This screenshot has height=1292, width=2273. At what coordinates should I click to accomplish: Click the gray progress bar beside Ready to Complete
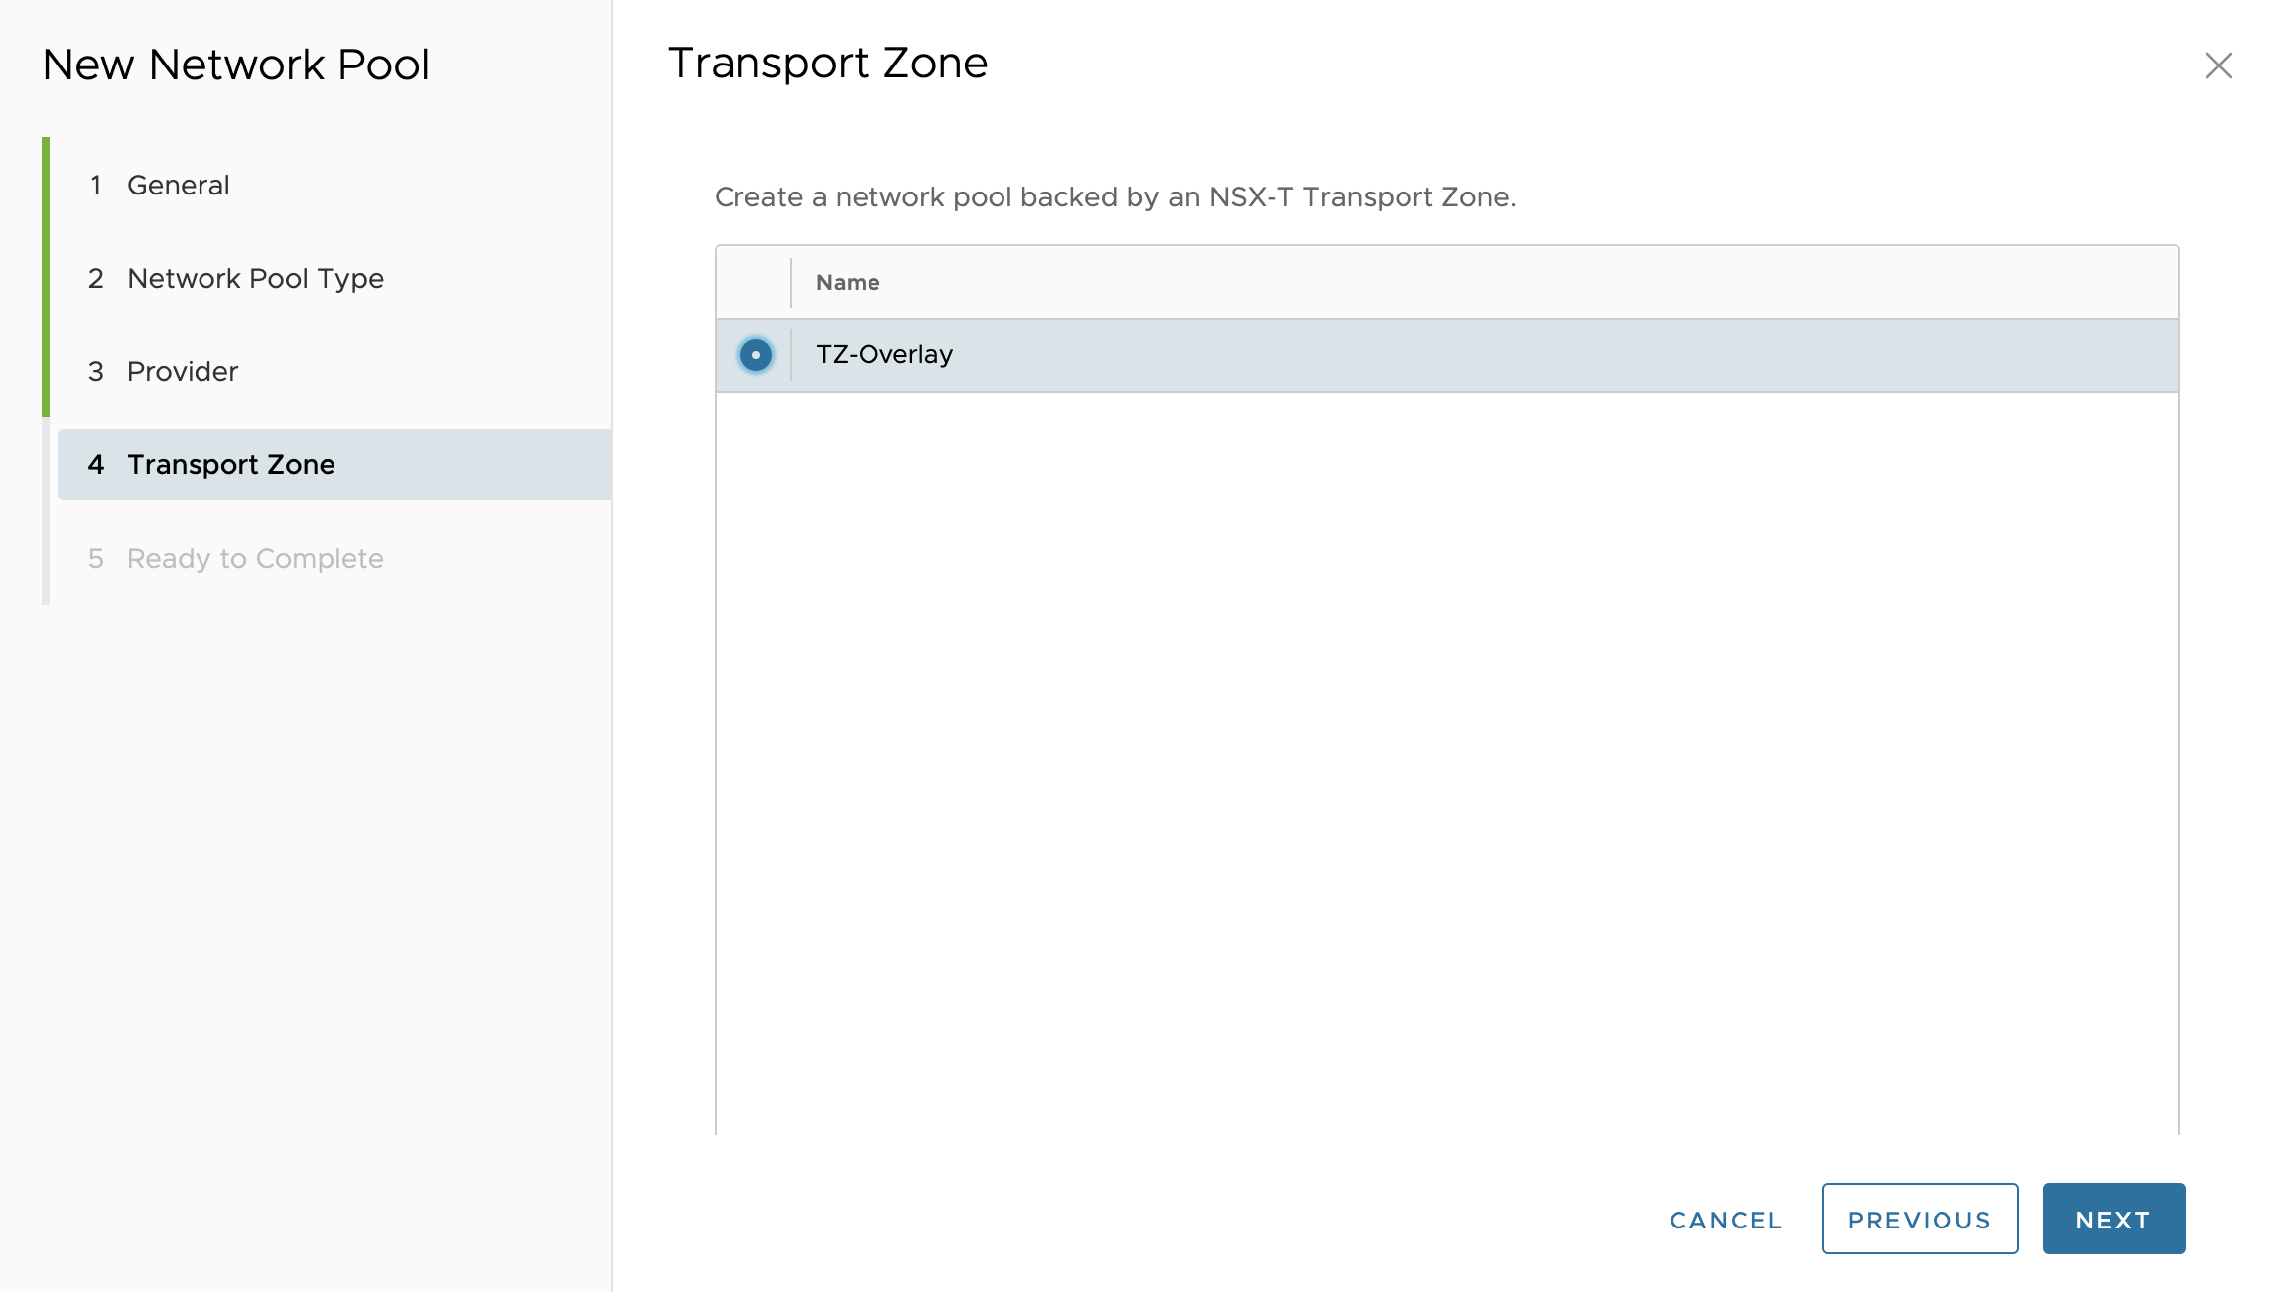46,556
